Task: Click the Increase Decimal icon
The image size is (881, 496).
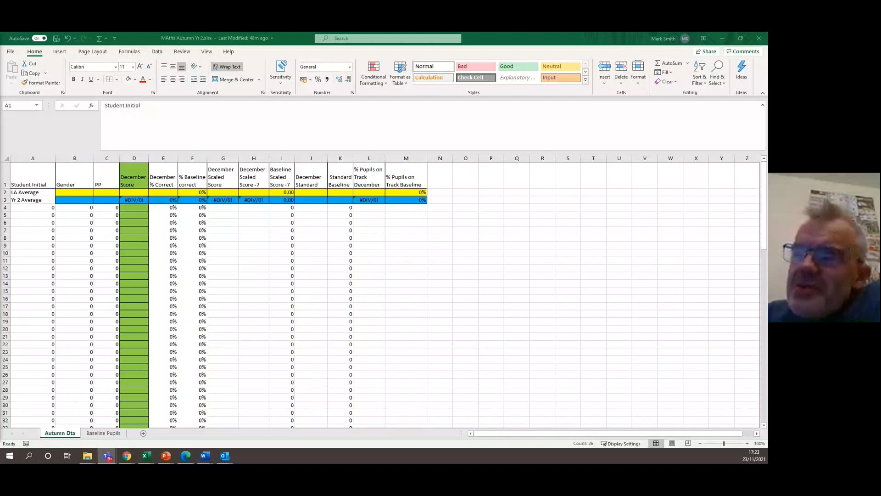Action: 339,79
